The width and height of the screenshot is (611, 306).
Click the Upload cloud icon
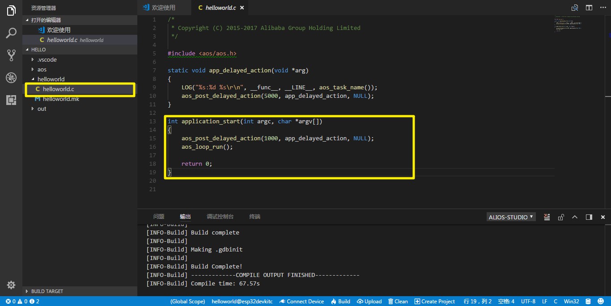tap(360, 302)
